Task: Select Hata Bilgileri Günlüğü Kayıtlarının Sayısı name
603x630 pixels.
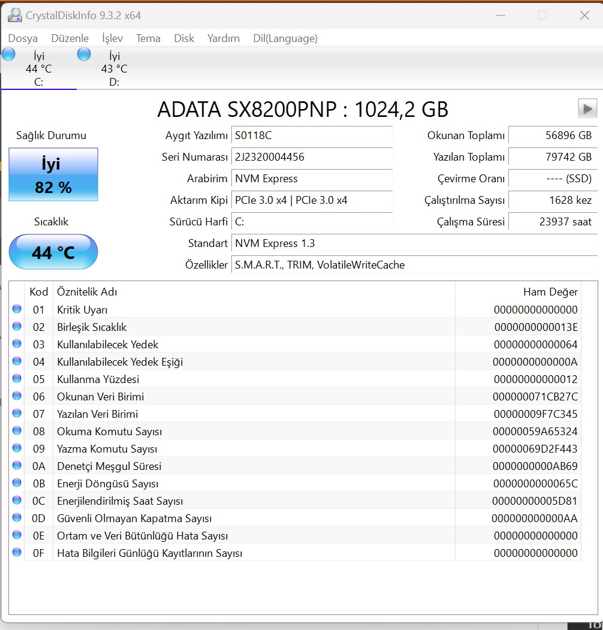Action: pos(149,553)
